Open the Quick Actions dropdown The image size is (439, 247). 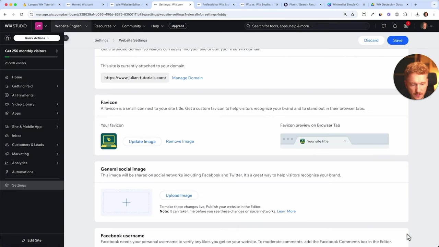(x=37, y=38)
